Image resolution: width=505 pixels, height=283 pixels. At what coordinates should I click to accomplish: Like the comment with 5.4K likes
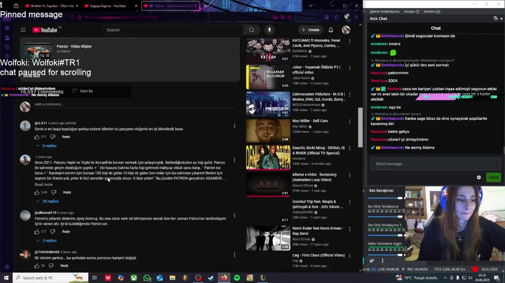pos(37,192)
